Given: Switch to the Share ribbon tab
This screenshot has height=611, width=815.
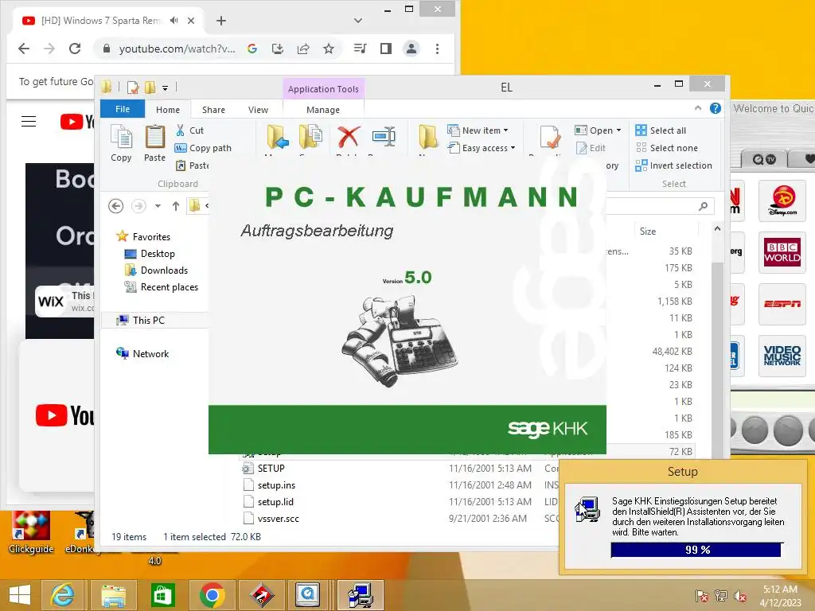Looking at the screenshot, I should (x=213, y=110).
